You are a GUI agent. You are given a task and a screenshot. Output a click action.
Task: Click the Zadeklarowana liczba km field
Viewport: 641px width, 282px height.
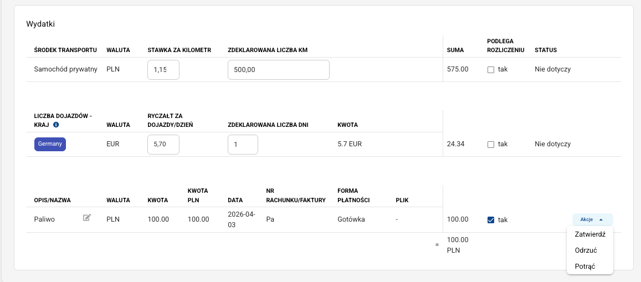[x=278, y=70]
